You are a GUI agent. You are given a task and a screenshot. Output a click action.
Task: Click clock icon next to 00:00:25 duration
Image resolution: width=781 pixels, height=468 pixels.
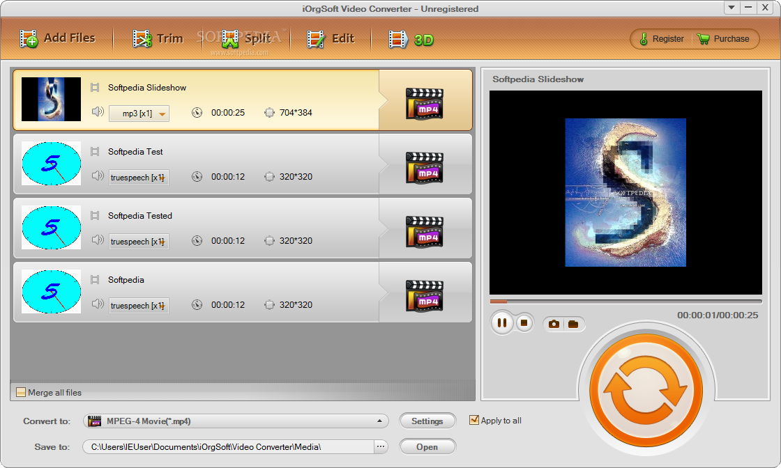click(x=197, y=113)
